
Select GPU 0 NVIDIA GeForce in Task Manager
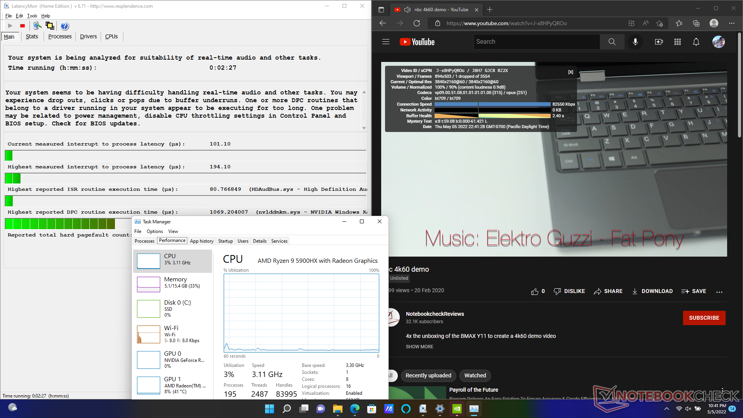click(x=172, y=359)
